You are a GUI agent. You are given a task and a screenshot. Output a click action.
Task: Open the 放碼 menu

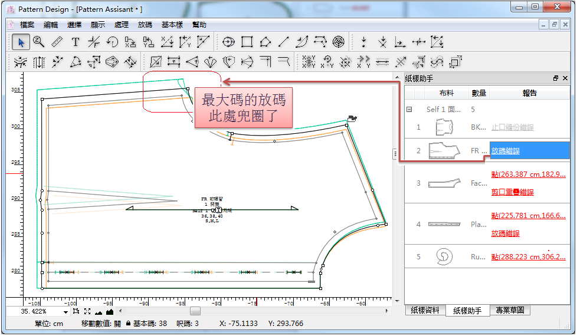[145, 25]
